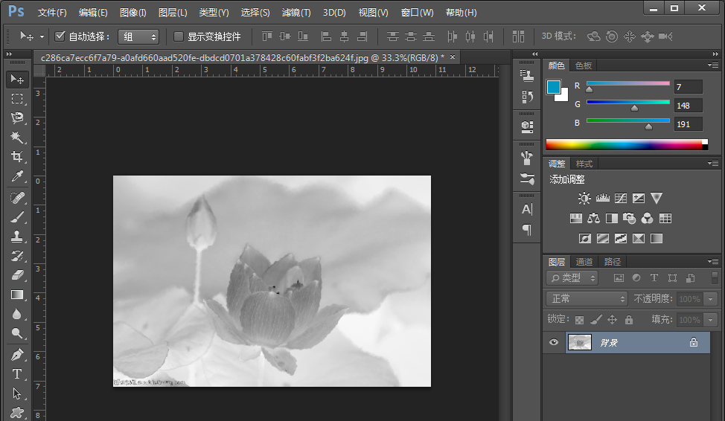
Task: Select the Rectangular Marquee tool
Action: tap(17, 98)
